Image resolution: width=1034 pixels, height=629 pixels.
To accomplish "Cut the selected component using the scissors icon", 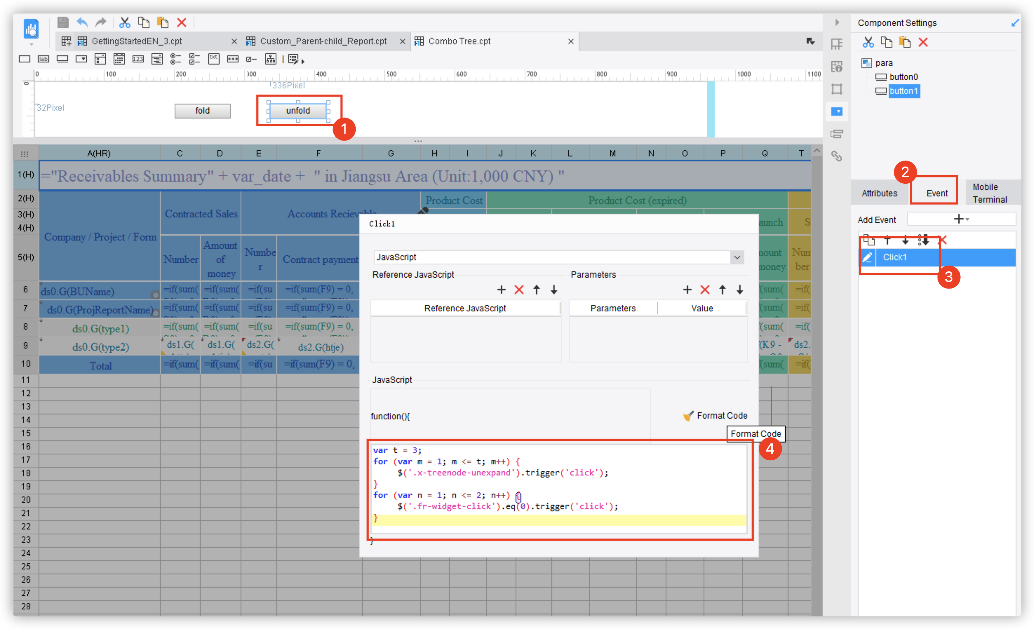I will coord(868,42).
